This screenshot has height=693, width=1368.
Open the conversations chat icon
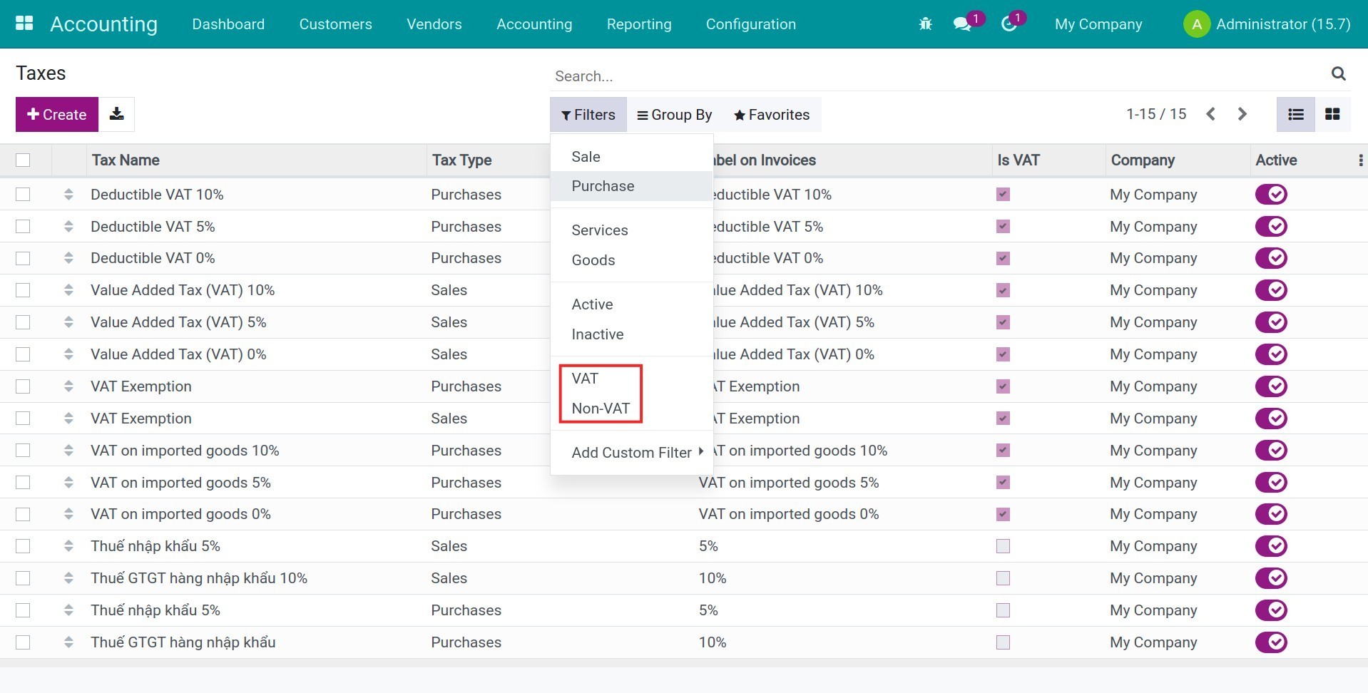coord(962,24)
